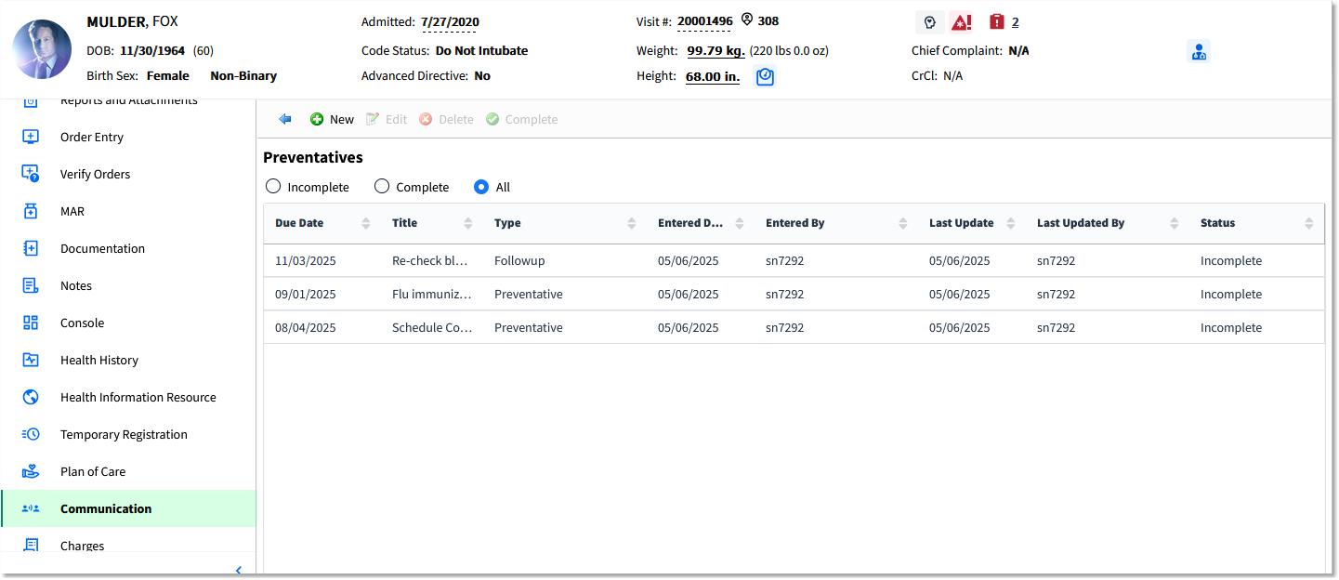Click the Notes sidebar icon

tap(31, 285)
